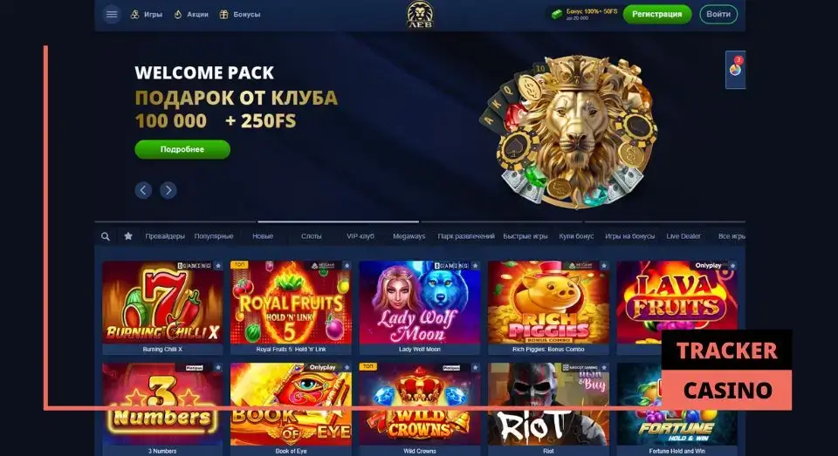Go to previous banner slide arrow
This screenshot has width=838, height=456.
click(x=142, y=189)
